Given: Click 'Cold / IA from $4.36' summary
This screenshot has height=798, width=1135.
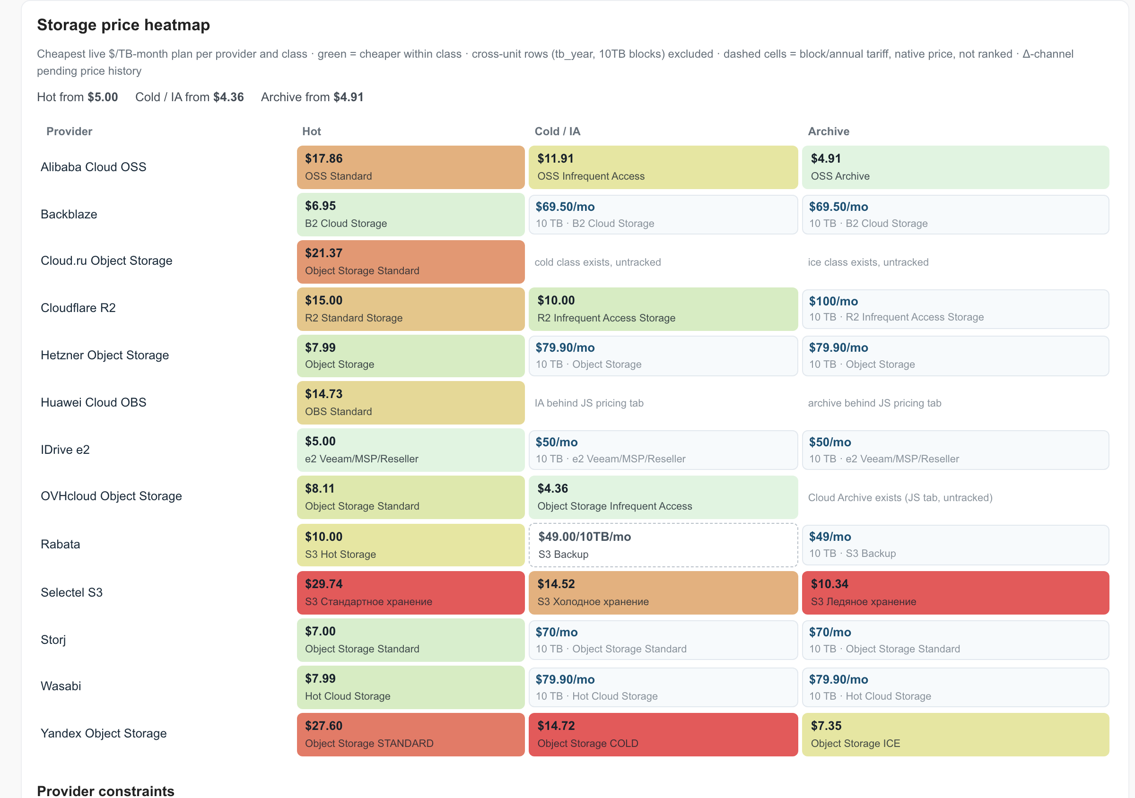Looking at the screenshot, I should [x=189, y=97].
